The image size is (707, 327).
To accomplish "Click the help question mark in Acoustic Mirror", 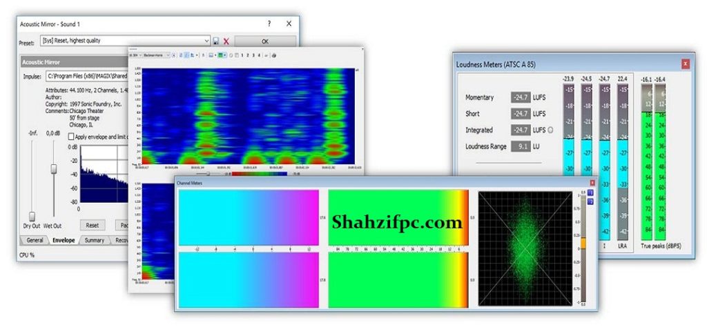I will (269, 23).
